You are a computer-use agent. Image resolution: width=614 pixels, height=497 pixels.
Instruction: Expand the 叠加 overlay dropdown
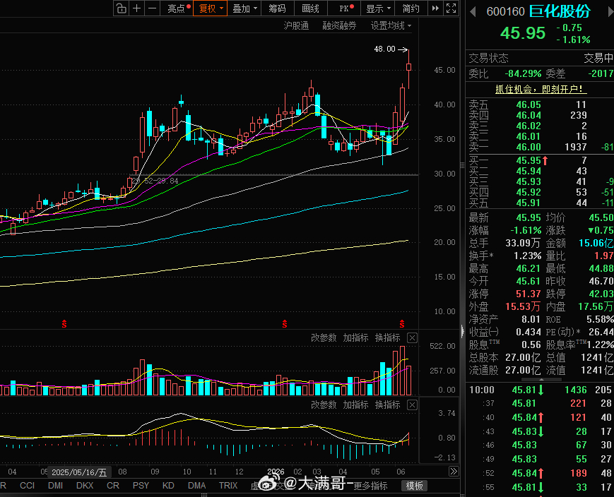244,8
